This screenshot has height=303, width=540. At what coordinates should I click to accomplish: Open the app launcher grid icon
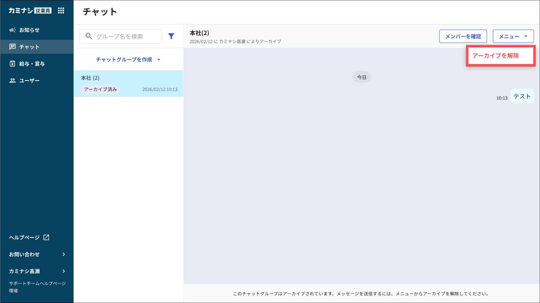click(x=61, y=11)
